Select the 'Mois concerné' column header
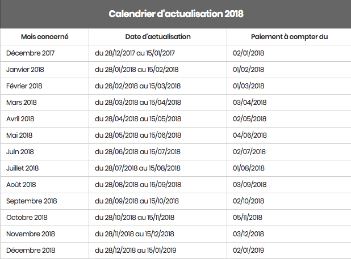 tap(44, 37)
